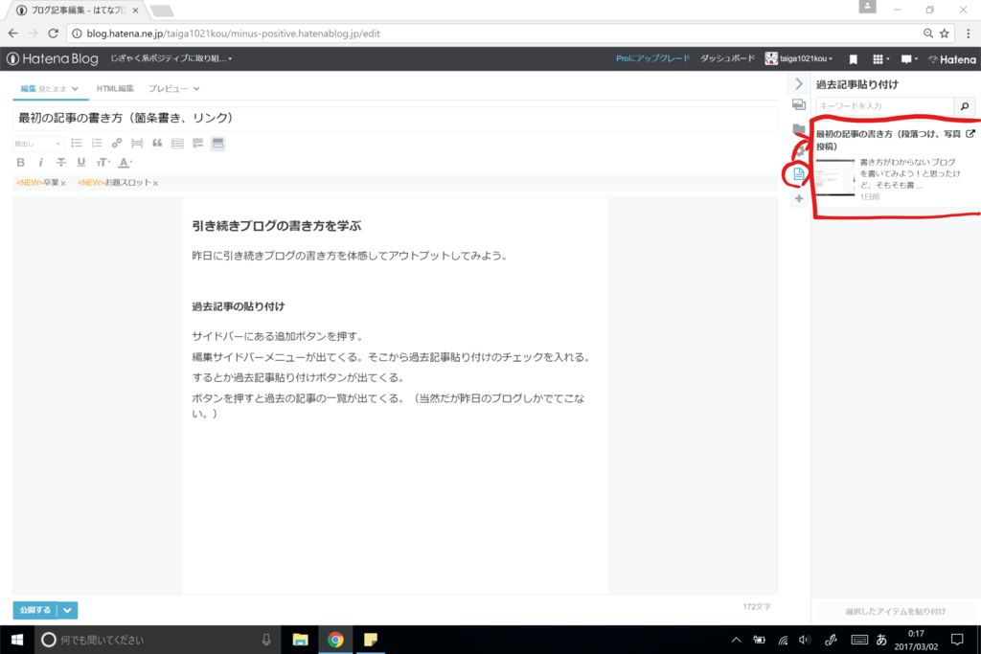Open photo posting panel in right sidebar

(x=799, y=103)
